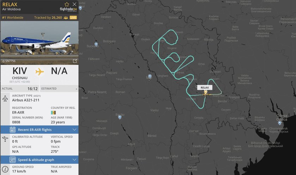Click the calendar icon beside Recent flights
This screenshot has height=175, width=296.
point(5,129)
